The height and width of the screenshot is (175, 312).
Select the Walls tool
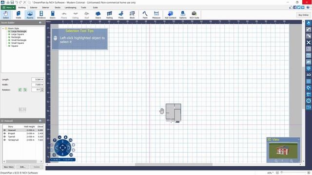pos(19,15)
